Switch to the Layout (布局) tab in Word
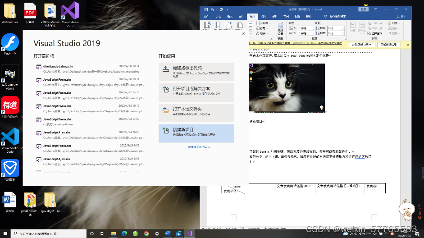This screenshot has width=424, height=238. pos(252,17)
